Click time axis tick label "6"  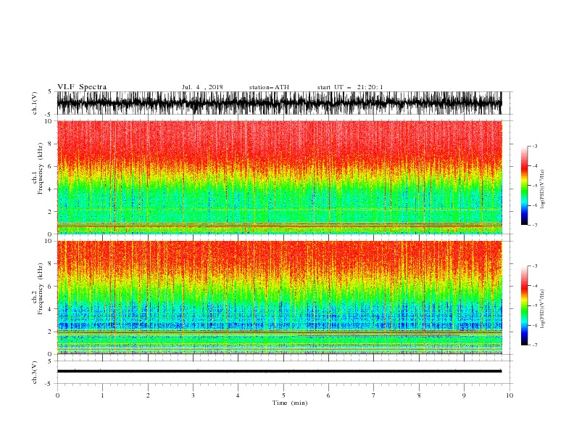click(x=328, y=395)
